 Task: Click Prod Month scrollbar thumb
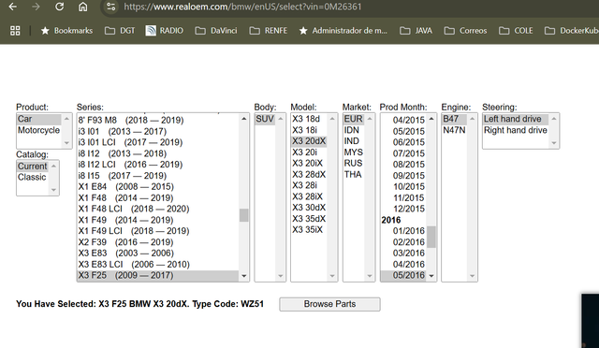pyautogui.click(x=431, y=237)
